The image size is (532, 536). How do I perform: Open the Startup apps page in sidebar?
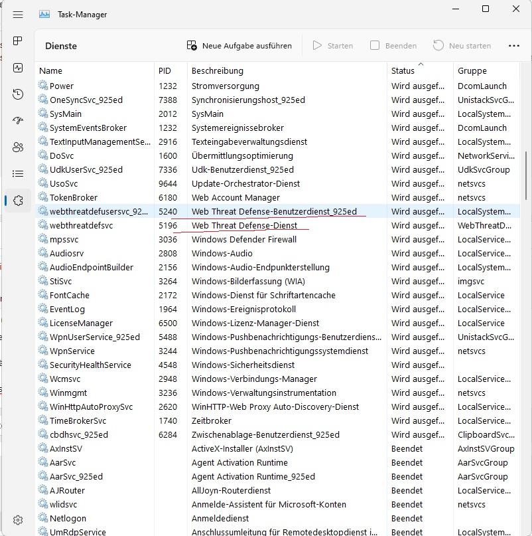pyautogui.click(x=18, y=120)
